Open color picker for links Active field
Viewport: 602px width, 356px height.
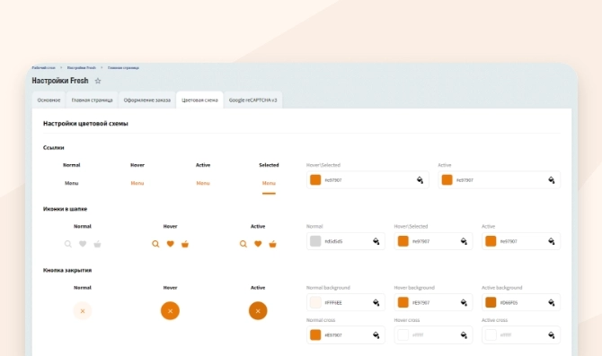pos(552,180)
